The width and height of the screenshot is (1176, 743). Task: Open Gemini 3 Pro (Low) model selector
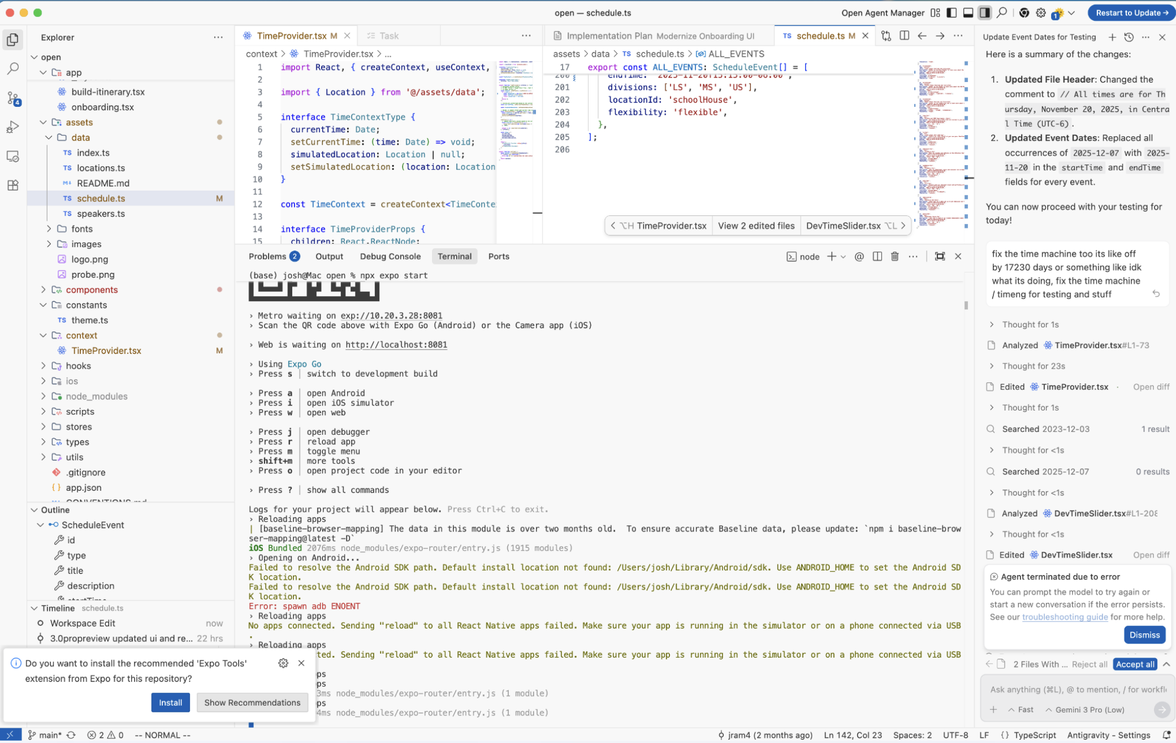click(x=1084, y=710)
